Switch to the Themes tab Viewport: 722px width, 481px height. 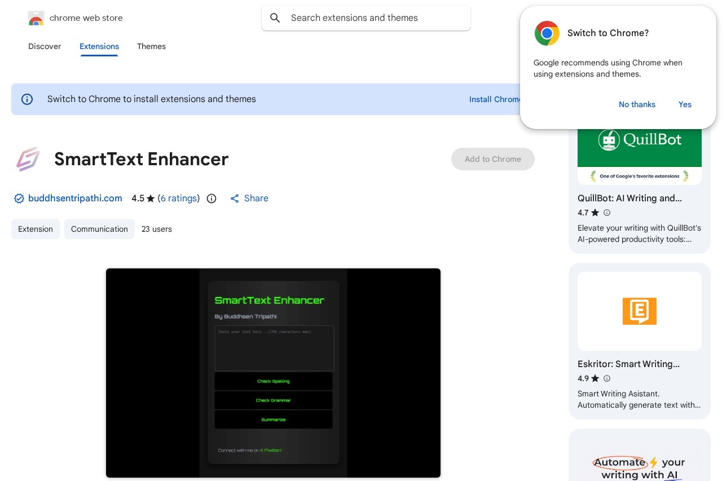(x=151, y=46)
